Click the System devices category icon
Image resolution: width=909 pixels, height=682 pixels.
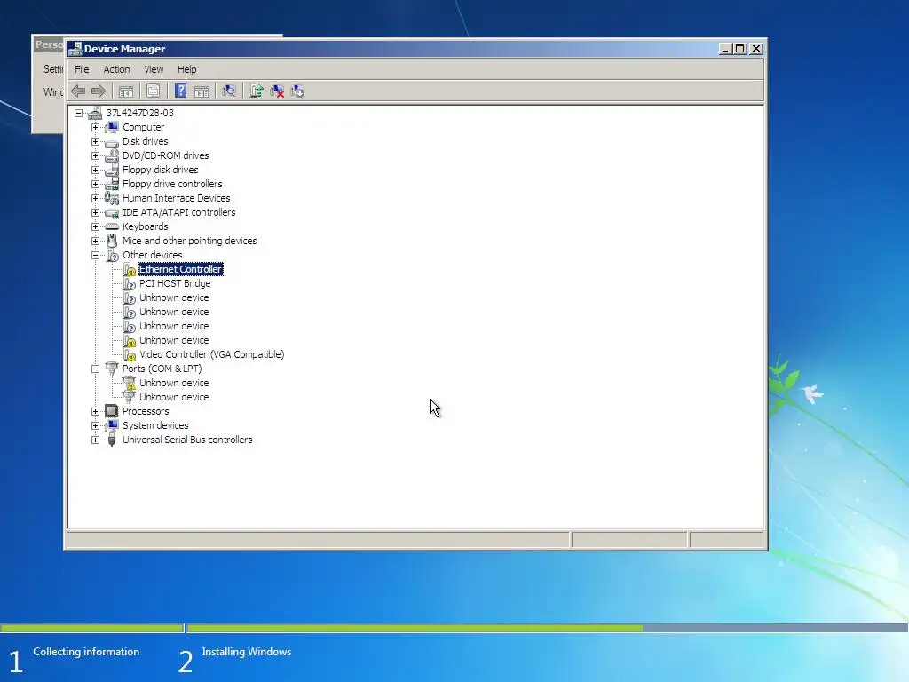click(x=112, y=425)
